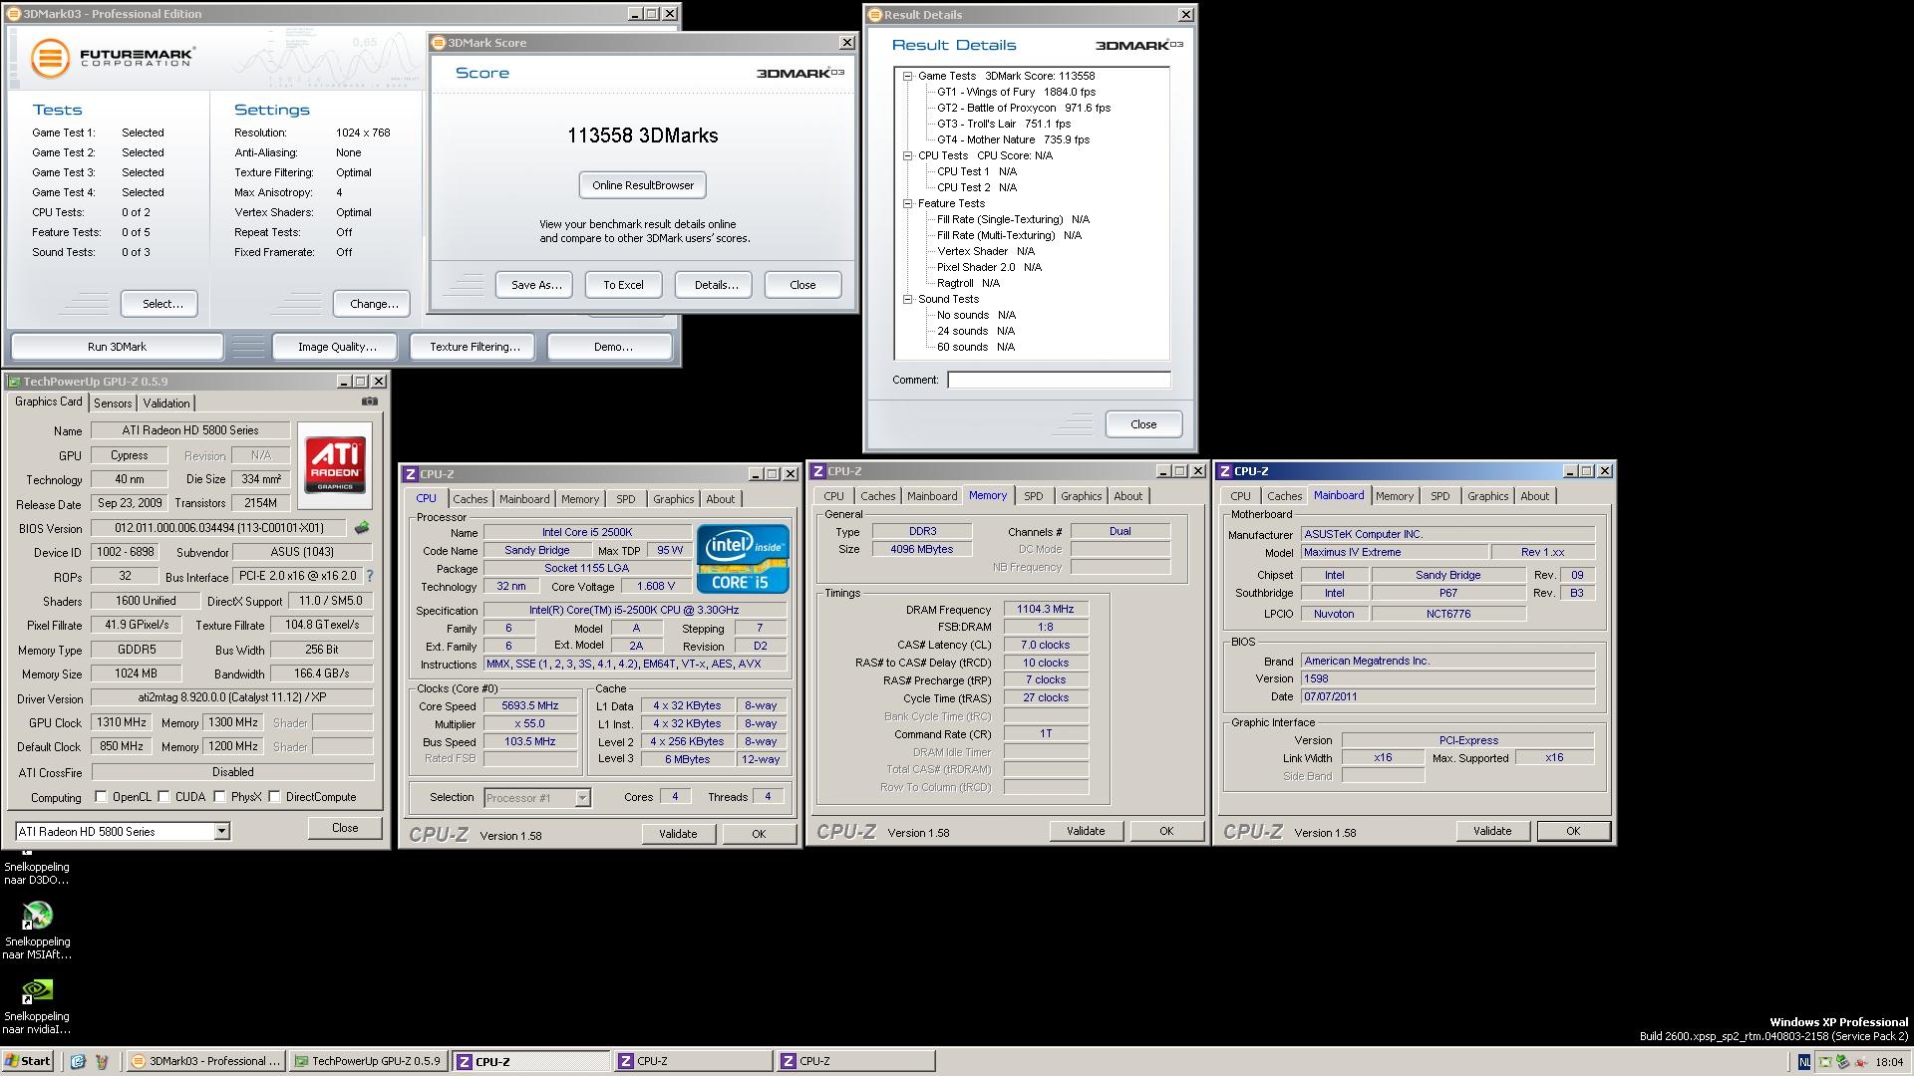Open the NVIDIA Inspector desktop shortcut
Image resolution: width=1914 pixels, height=1076 pixels.
tap(37, 990)
